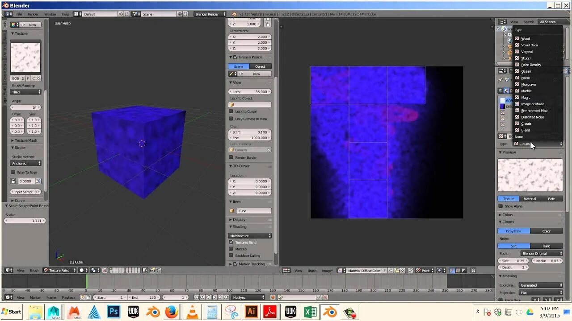Screen dimensions: 572x321
Task: Open VLC media player taskbar icon
Action: click(192, 312)
